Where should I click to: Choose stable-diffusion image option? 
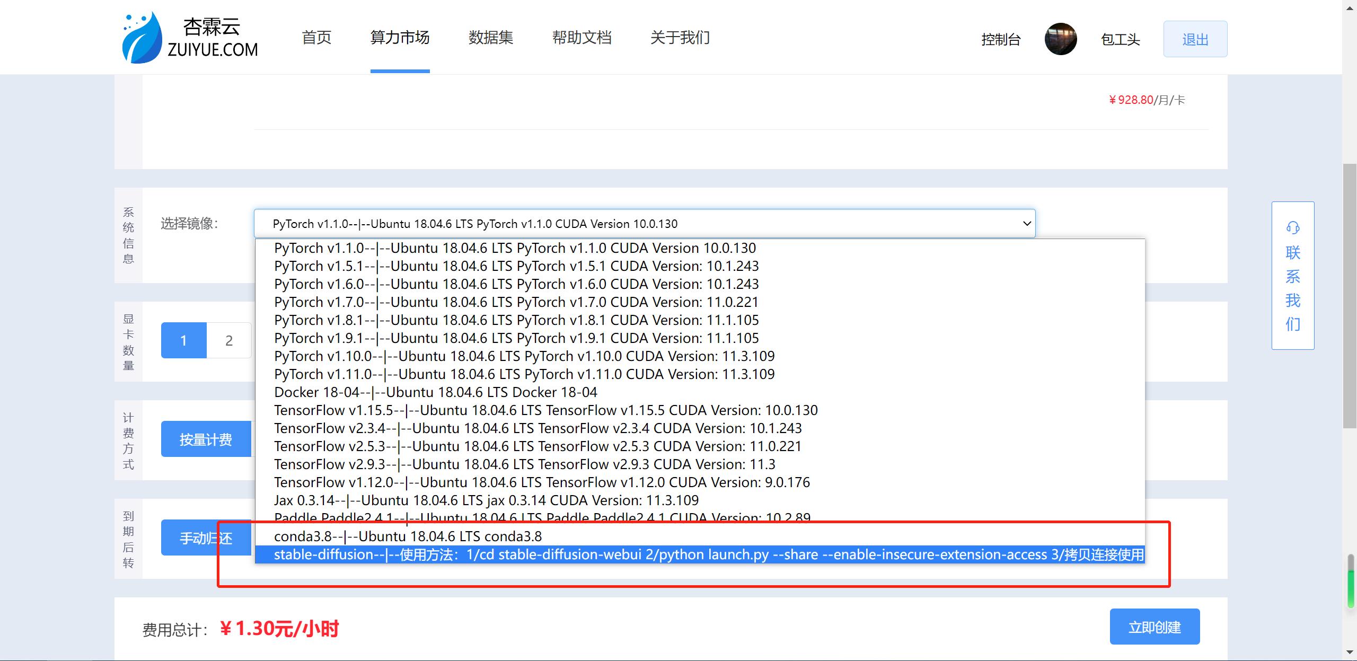700,554
